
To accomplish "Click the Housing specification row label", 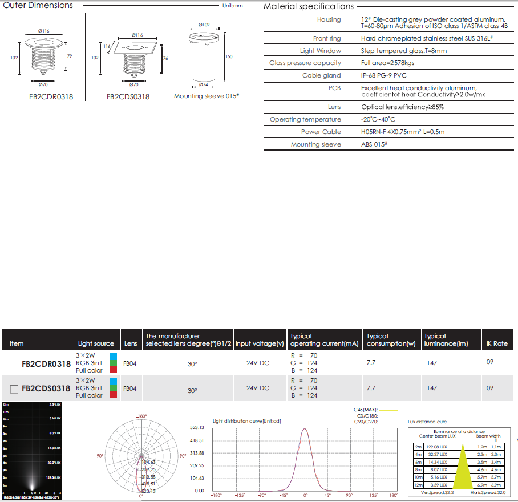I will pos(329,19).
